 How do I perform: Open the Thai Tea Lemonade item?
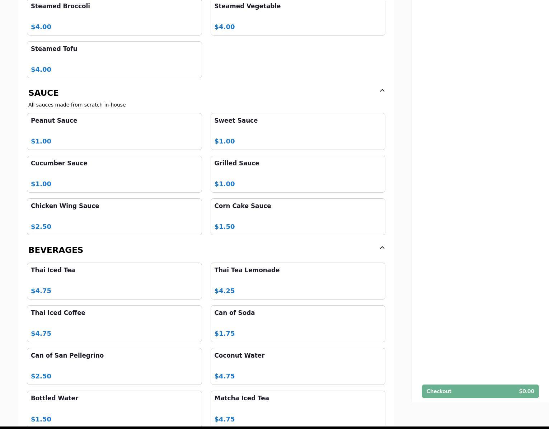coord(297,281)
